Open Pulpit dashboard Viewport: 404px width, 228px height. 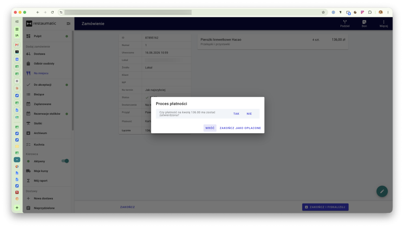pos(47,36)
